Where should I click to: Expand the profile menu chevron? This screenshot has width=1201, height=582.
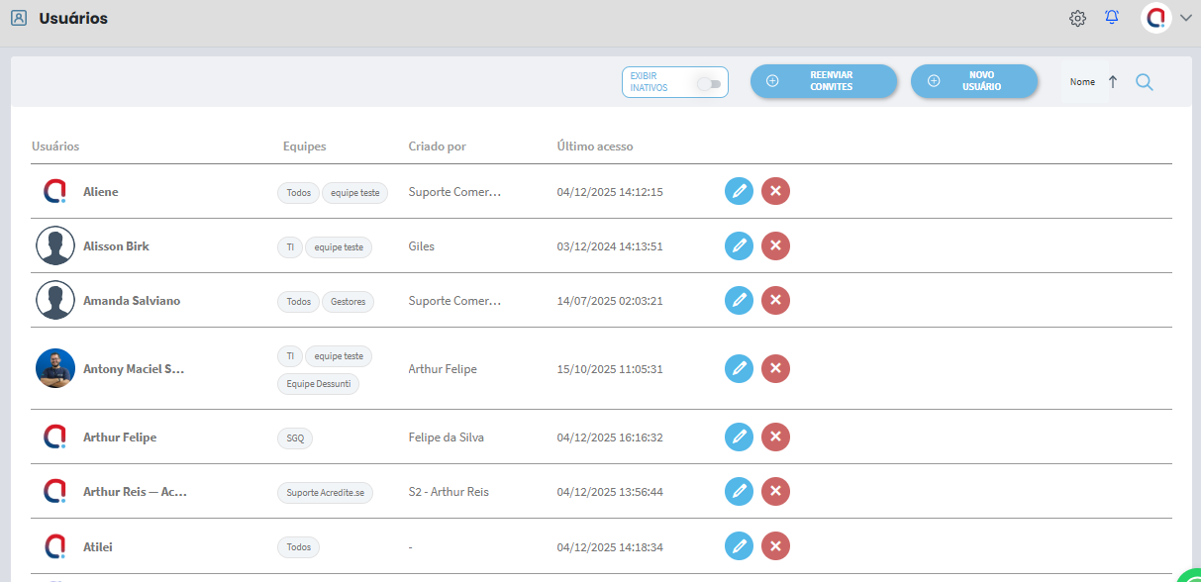pos(1186,19)
